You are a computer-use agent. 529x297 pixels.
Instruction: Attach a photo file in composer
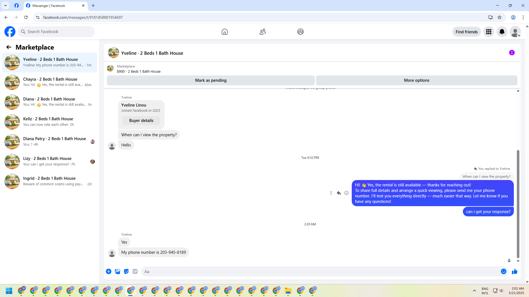pyautogui.click(x=117, y=271)
